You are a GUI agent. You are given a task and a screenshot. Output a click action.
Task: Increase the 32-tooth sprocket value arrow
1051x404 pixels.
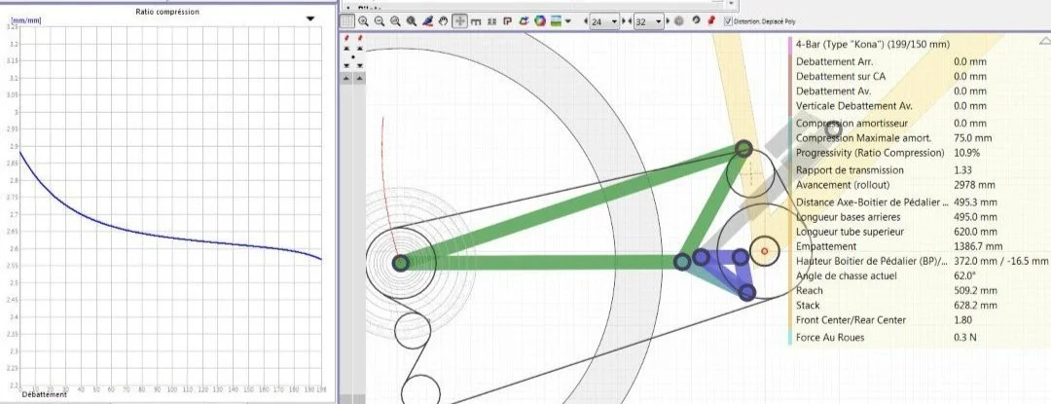pos(668,20)
